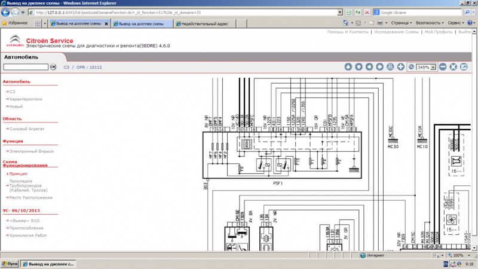Print the wiring diagram from schema toolbar
Viewport: 478px width, 269px height.
click(x=390, y=67)
